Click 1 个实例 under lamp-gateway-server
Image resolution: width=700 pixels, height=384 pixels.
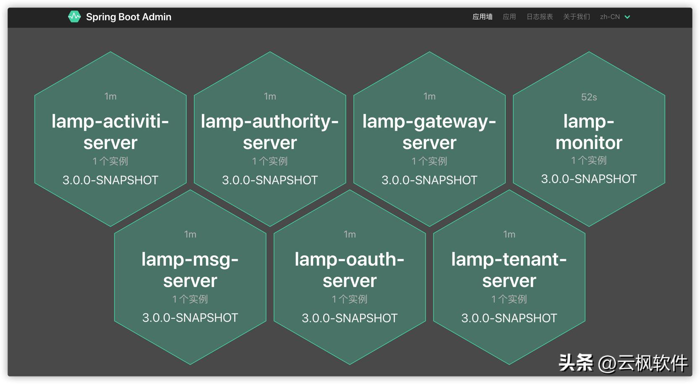click(429, 161)
